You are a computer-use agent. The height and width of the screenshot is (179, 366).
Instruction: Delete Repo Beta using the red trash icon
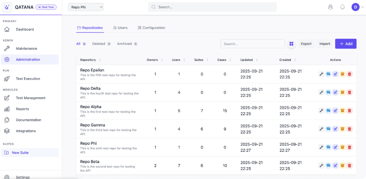tap(349, 165)
